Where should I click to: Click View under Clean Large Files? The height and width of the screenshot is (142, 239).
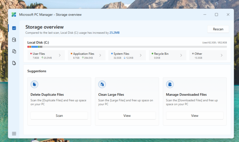click(x=127, y=116)
